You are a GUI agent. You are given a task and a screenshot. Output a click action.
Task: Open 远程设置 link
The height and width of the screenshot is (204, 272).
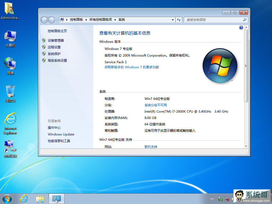(x=54, y=47)
